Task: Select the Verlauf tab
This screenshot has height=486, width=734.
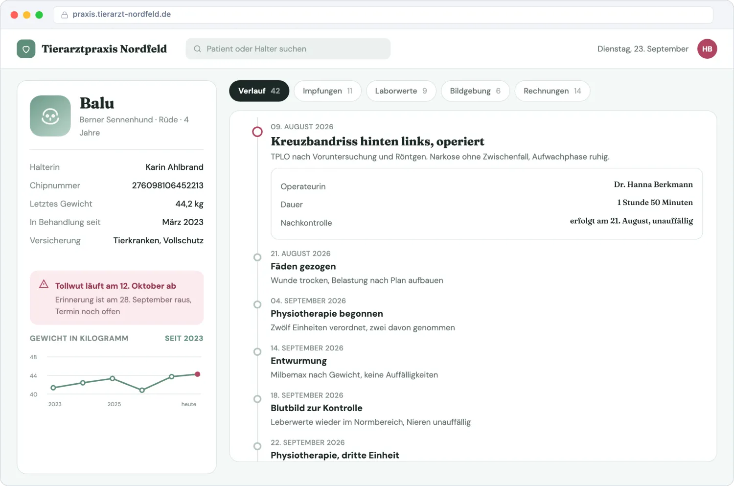Action: (259, 91)
